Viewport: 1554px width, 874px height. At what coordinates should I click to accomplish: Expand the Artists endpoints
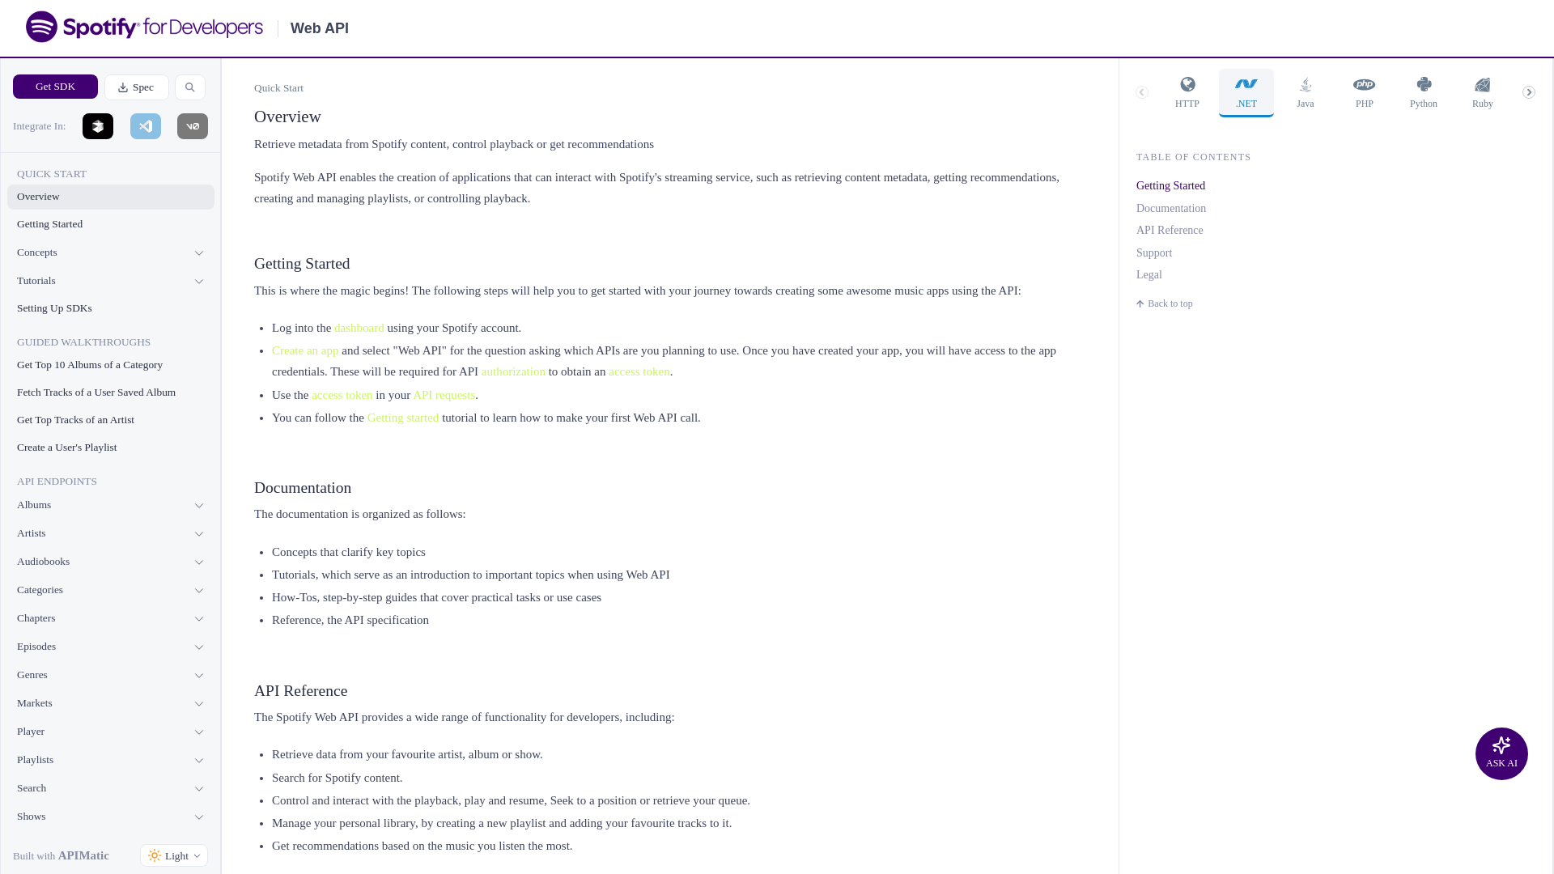[111, 533]
